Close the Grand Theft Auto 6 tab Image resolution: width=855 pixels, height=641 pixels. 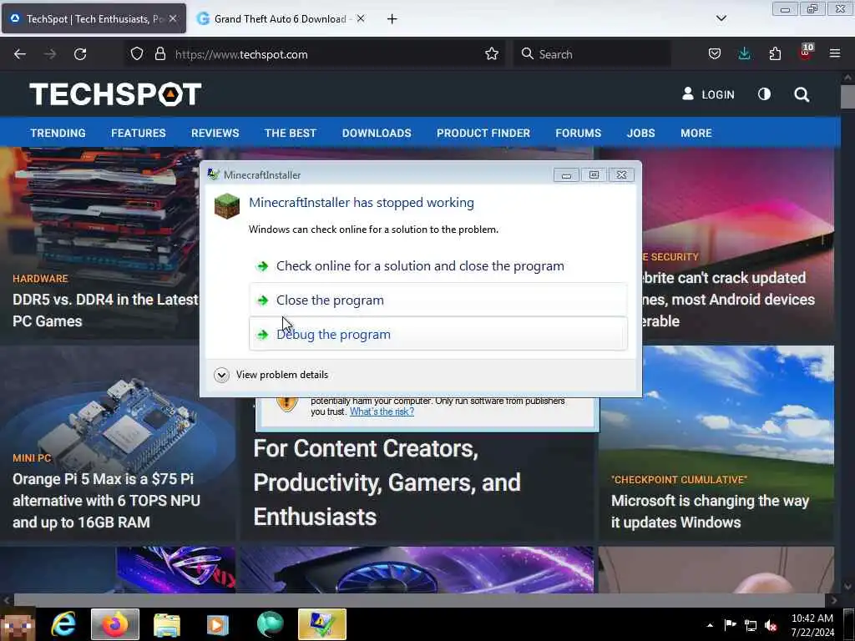[361, 18]
